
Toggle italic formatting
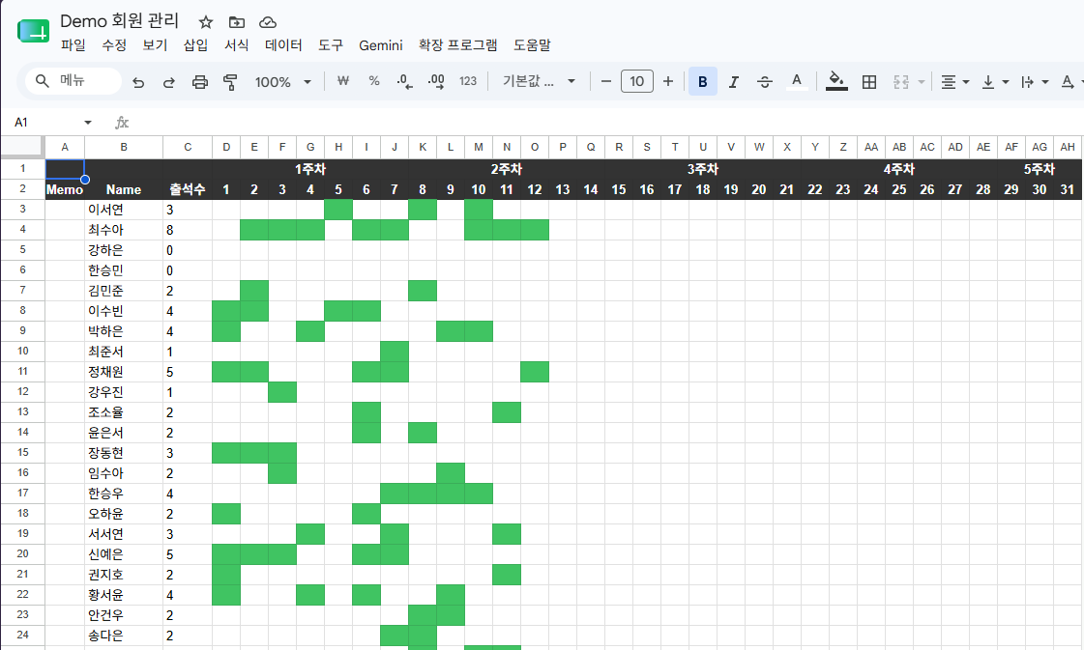734,82
